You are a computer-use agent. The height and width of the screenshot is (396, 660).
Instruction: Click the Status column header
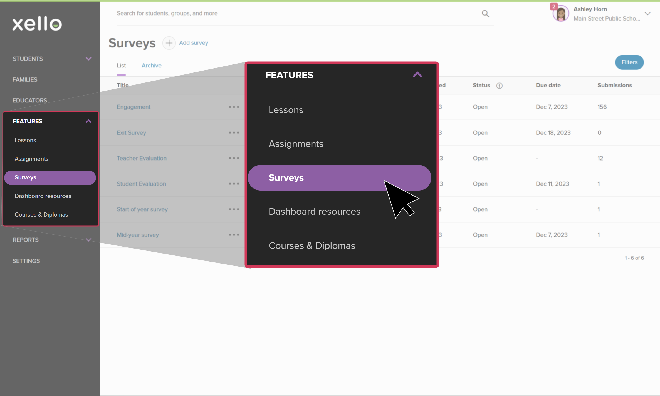coord(481,85)
